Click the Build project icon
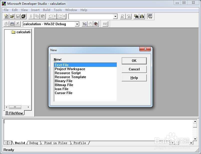 tap(12, 24)
